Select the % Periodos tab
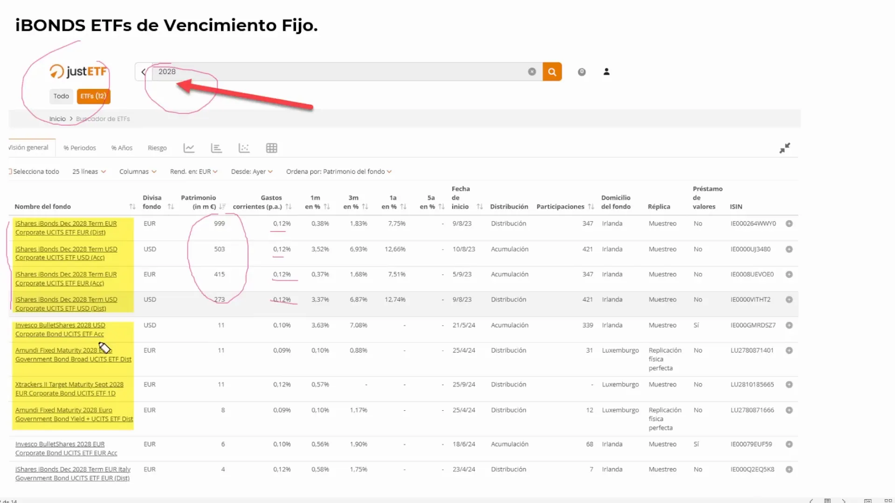 coord(80,148)
